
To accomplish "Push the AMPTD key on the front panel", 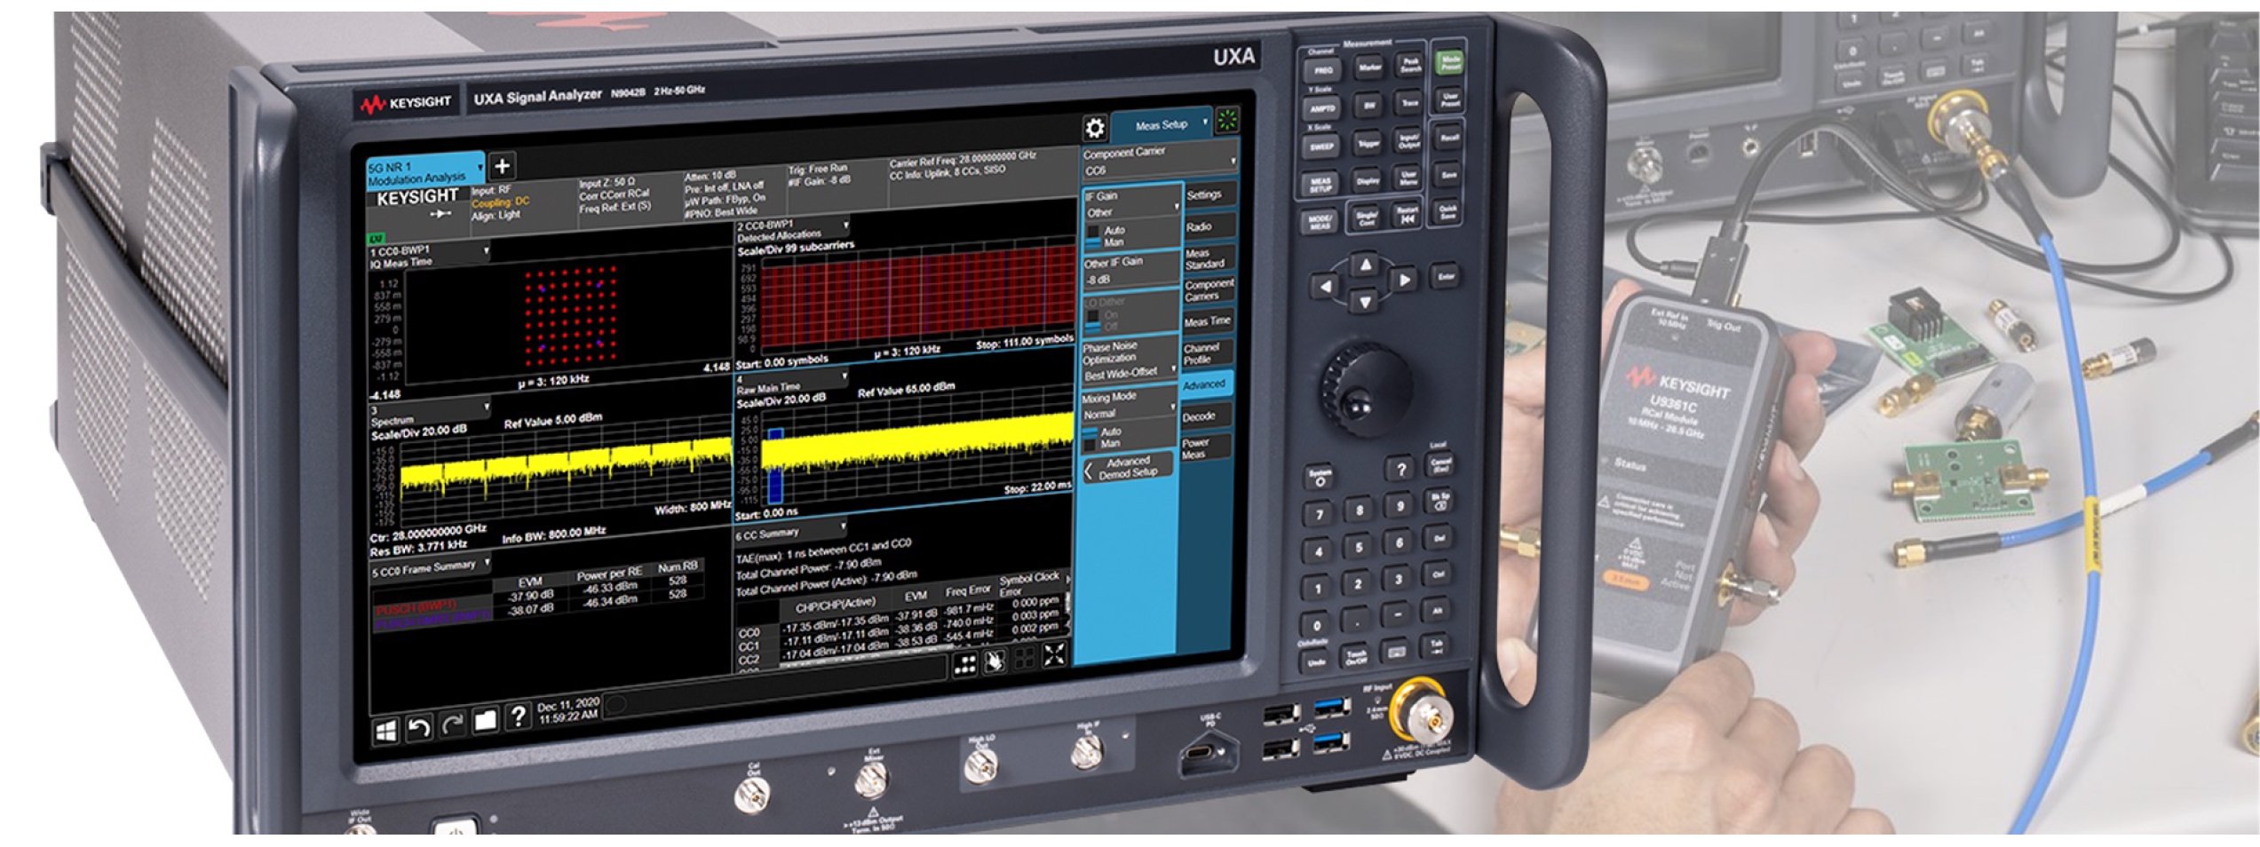I will (x=1322, y=108).
